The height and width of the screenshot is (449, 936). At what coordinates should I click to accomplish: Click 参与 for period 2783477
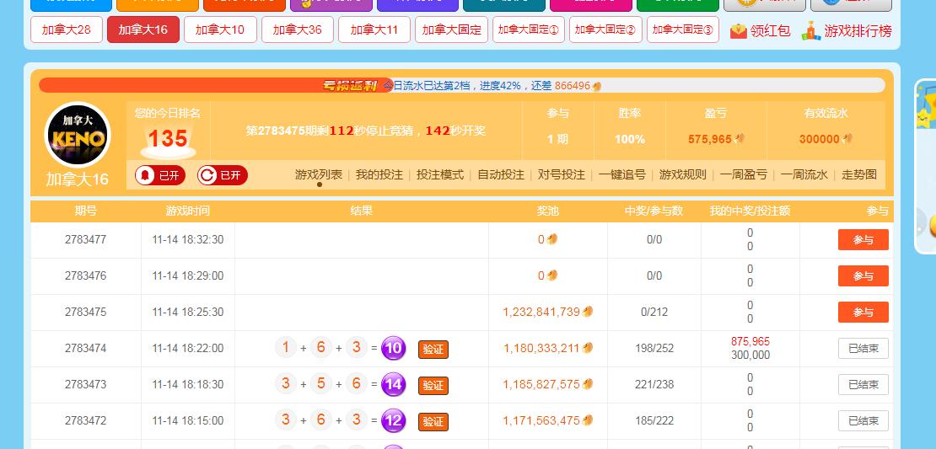tap(863, 240)
